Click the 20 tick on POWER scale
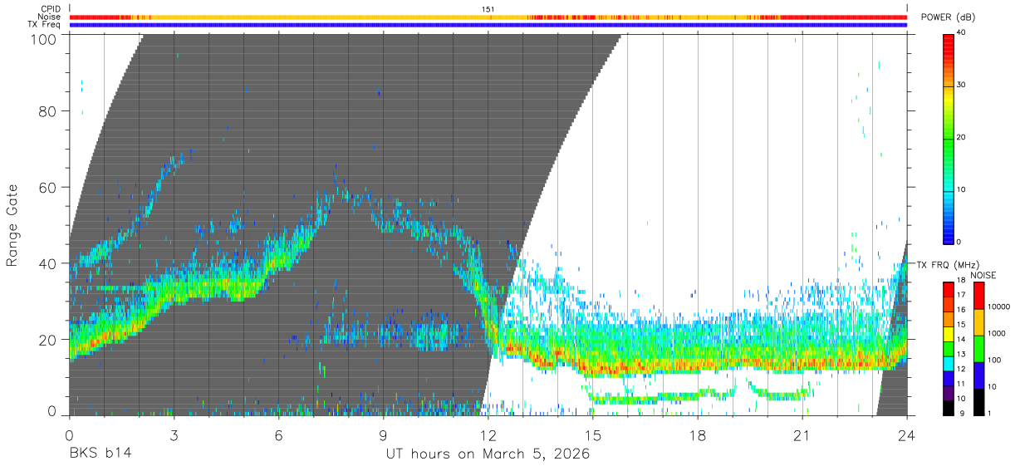The width and height of the screenshot is (1020, 471). pos(961,137)
